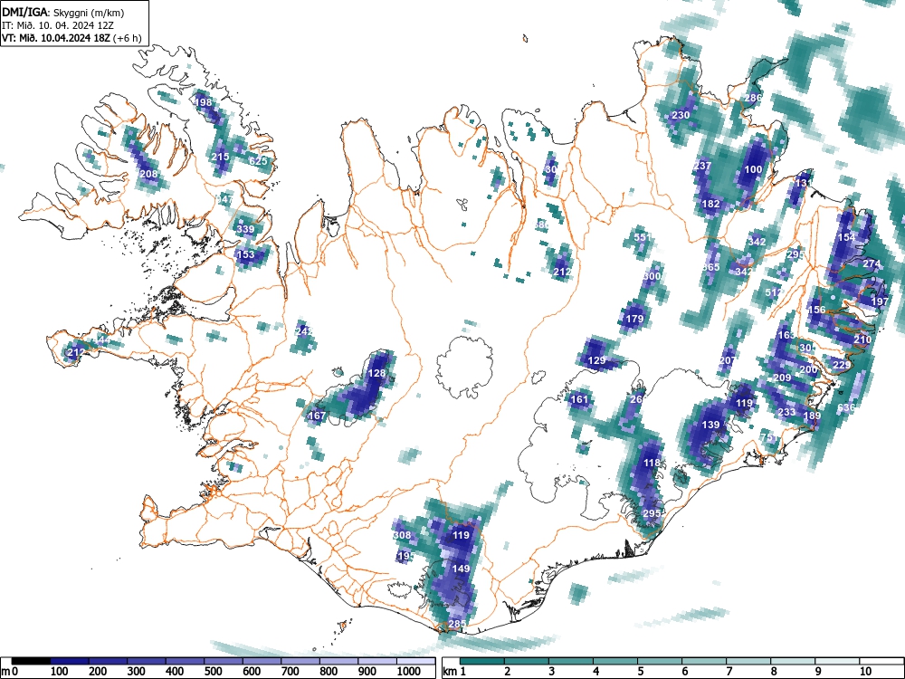Click visibility value '189' on the map
This screenshot has width=905, height=679.
coord(812,416)
